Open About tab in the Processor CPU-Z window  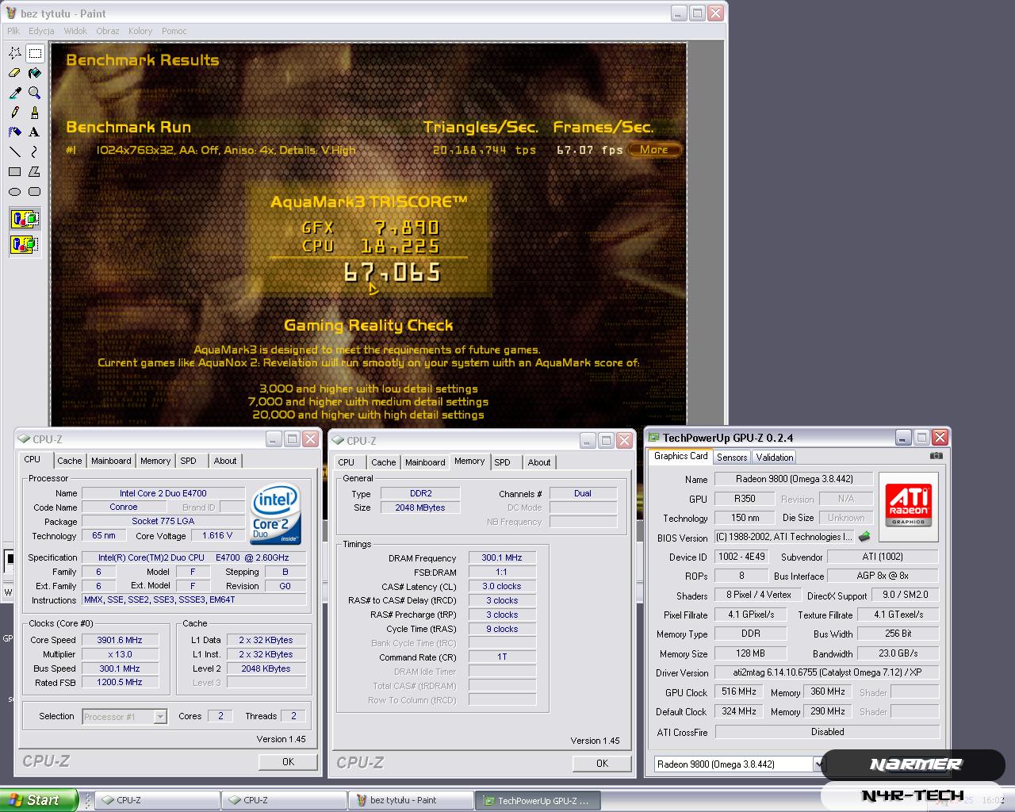[x=225, y=461]
